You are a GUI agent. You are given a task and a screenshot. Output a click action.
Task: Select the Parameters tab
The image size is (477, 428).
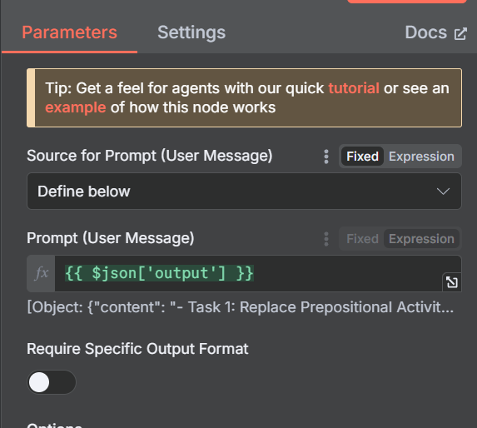tap(69, 32)
